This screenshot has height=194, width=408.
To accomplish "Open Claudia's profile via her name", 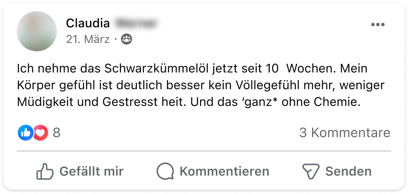I will click(88, 23).
